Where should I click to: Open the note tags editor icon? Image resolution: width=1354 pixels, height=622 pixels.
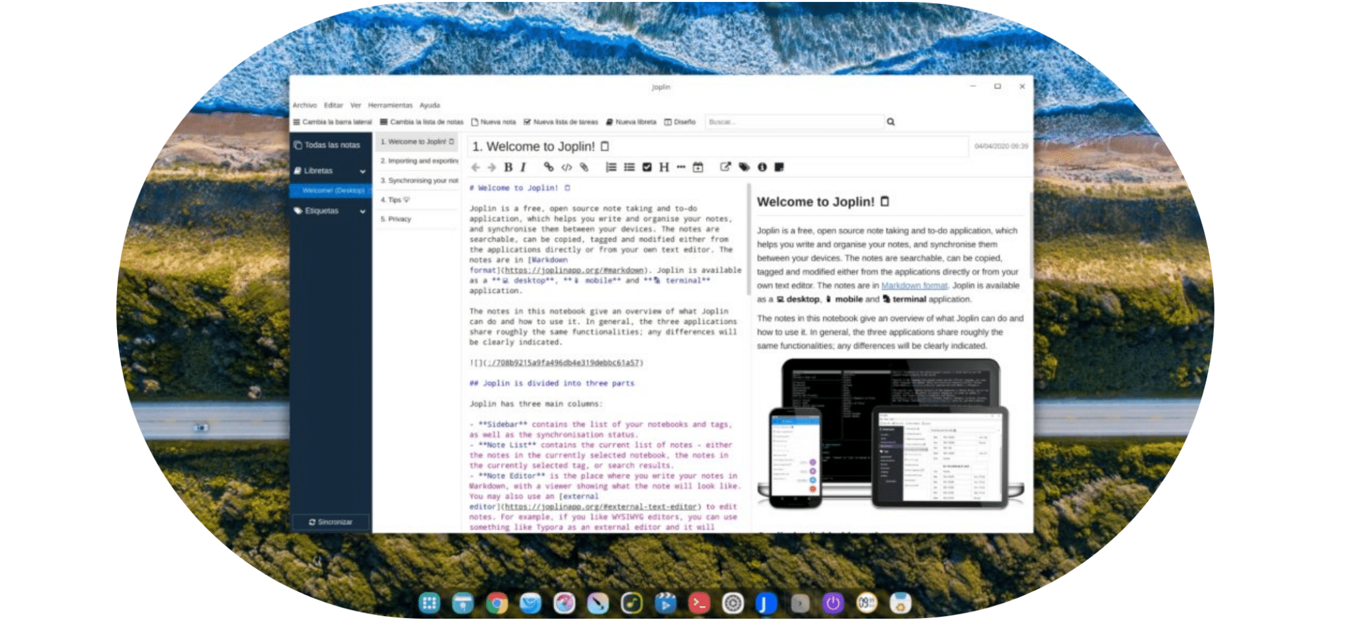[744, 167]
